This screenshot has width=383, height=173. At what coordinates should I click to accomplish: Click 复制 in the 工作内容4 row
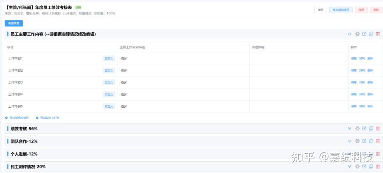coord(362,94)
